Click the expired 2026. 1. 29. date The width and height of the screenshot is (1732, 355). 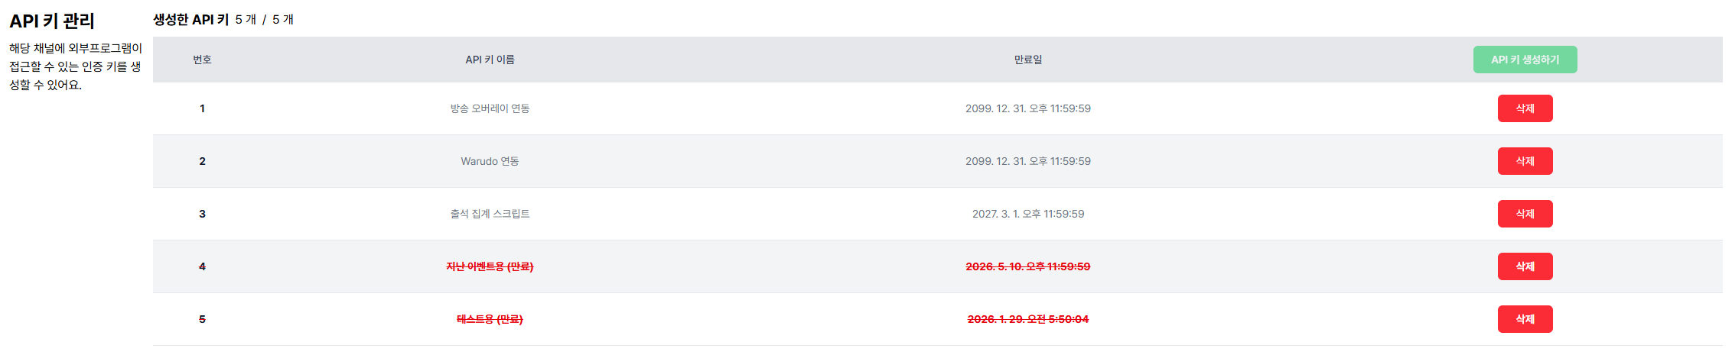pos(1028,319)
